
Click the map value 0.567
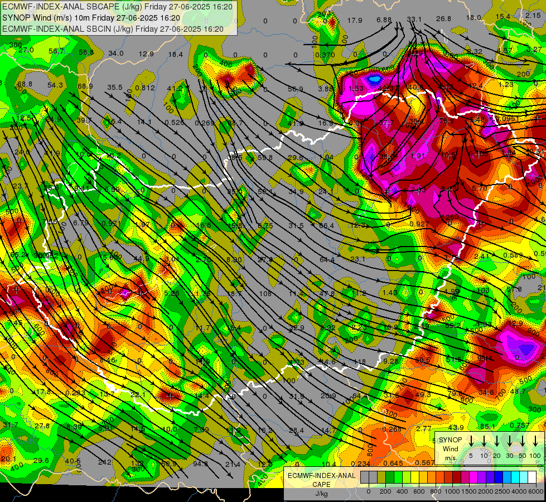pyautogui.click(x=424, y=462)
